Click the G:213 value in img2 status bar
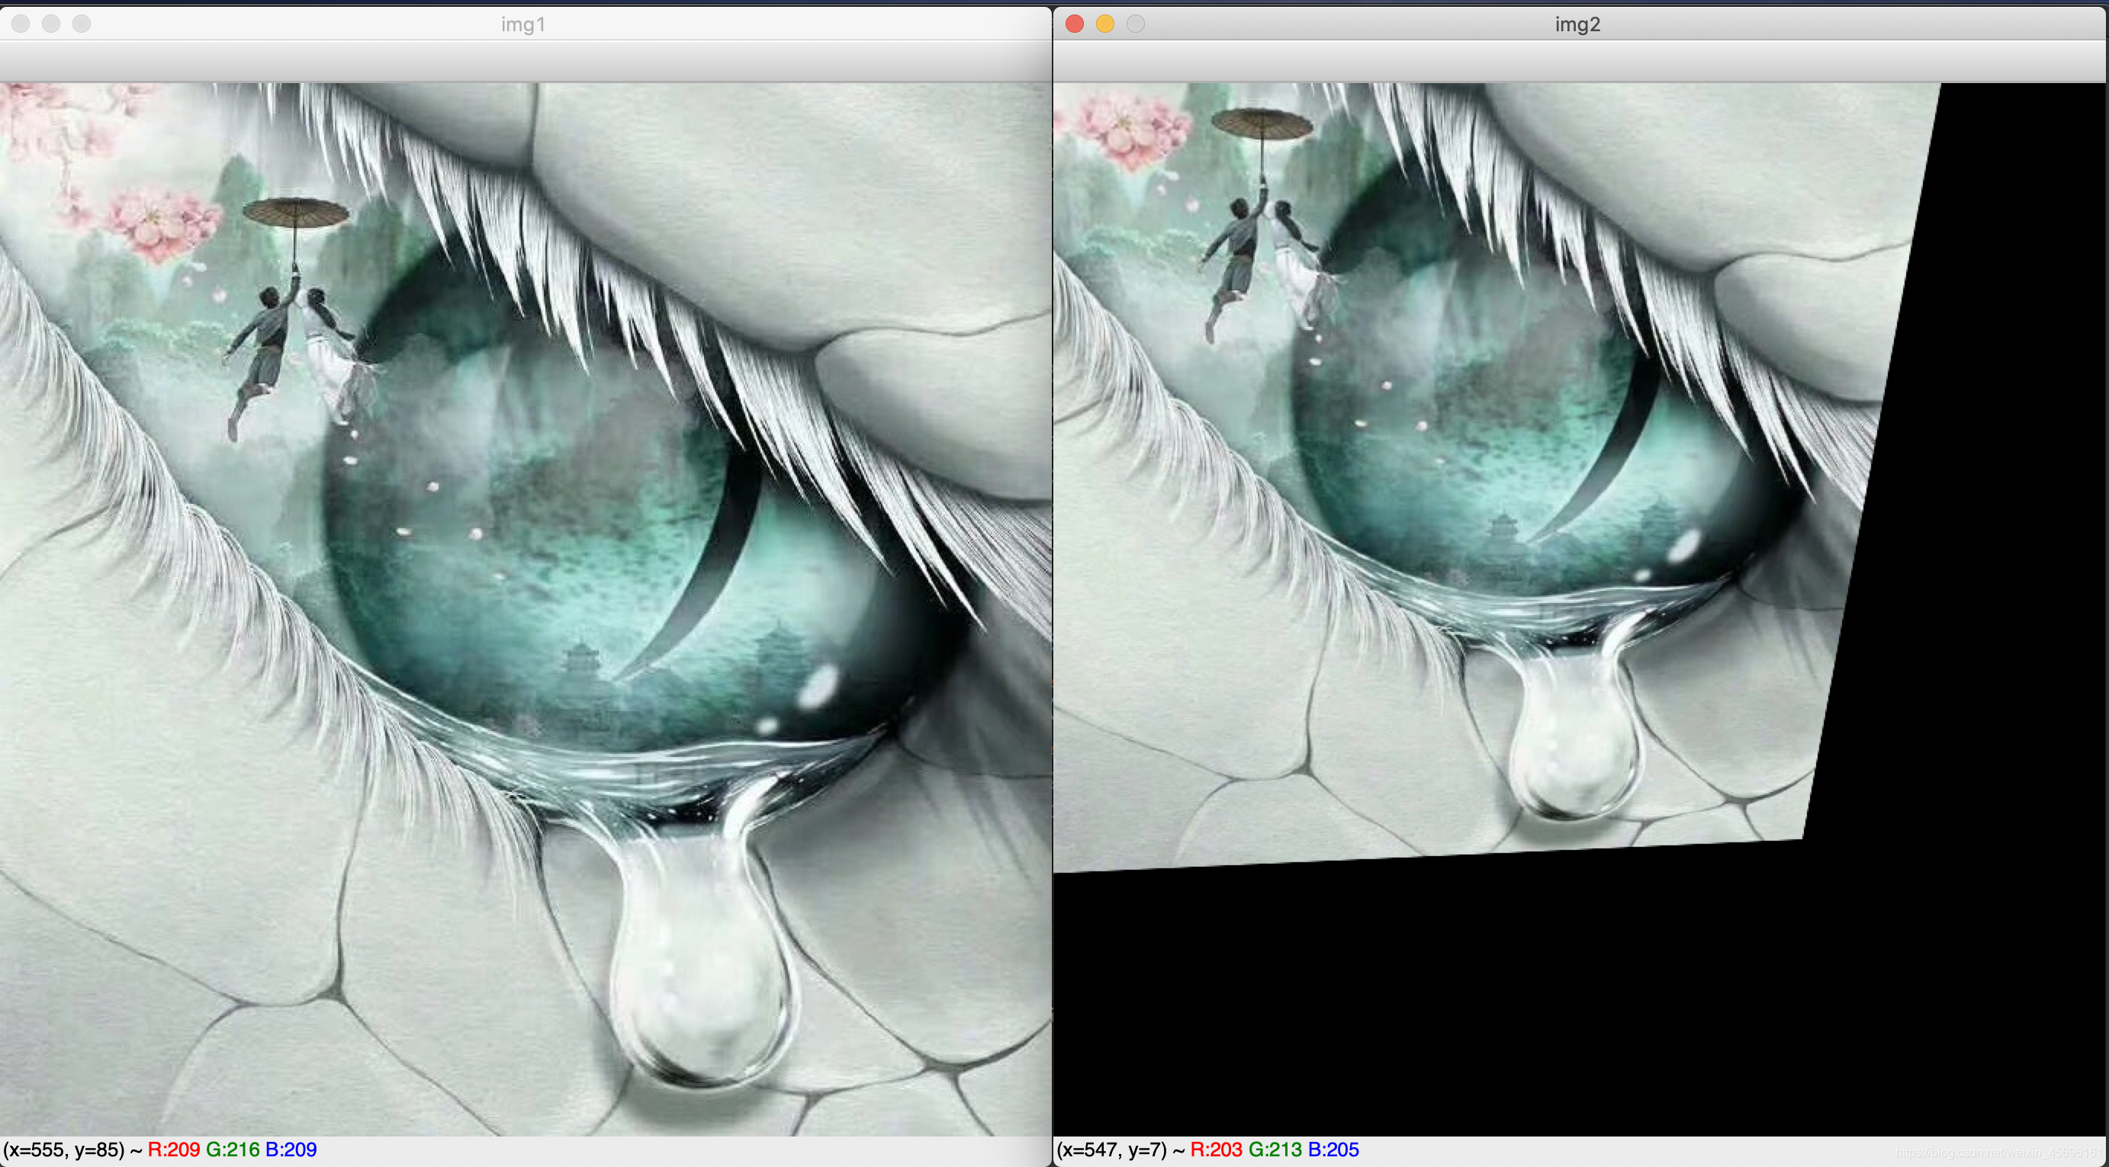Viewport: 2109px width, 1167px height. click(x=1275, y=1149)
